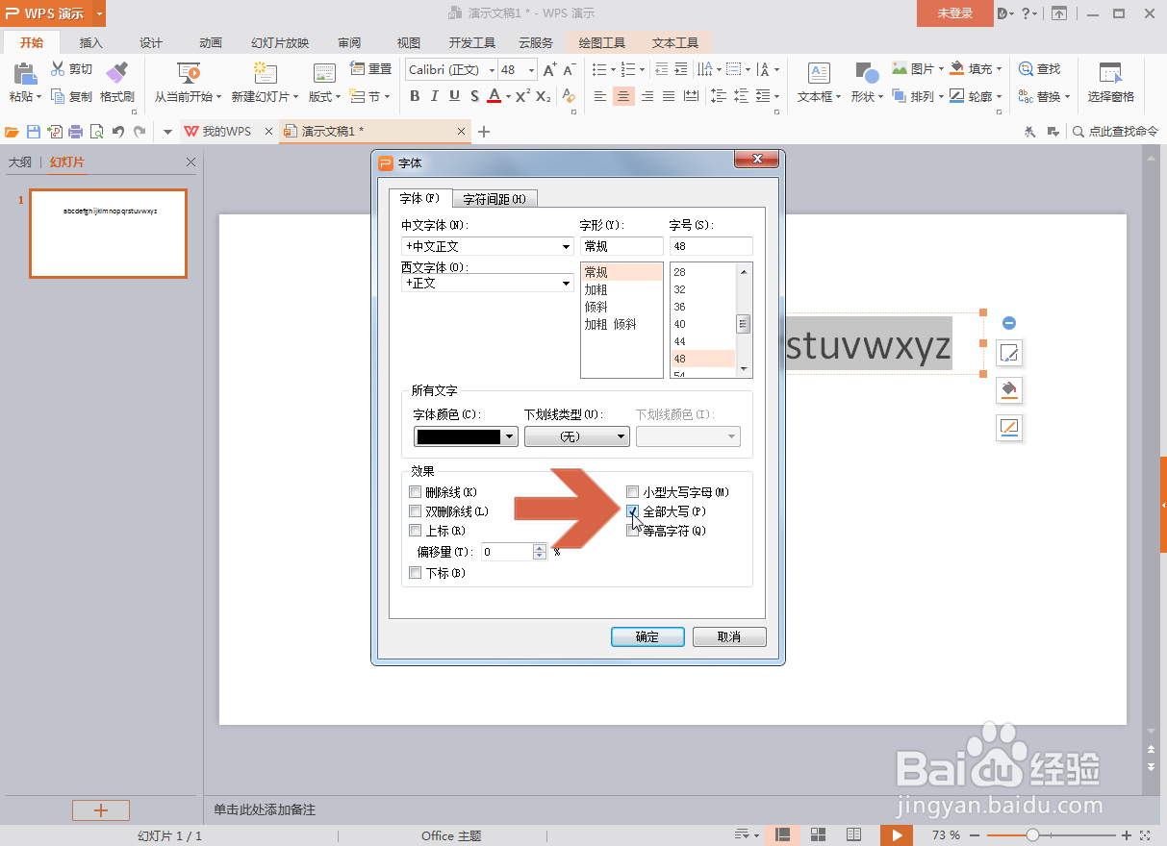Click notes area 单击此处添加备注
Image resolution: width=1167 pixels, height=846 pixels.
(265, 810)
